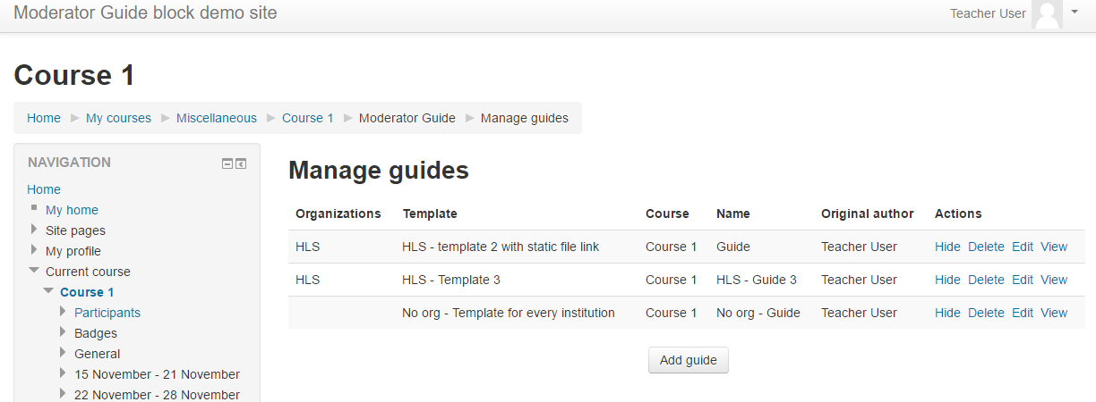Click the Moderator Guide block demo site title

(145, 13)
